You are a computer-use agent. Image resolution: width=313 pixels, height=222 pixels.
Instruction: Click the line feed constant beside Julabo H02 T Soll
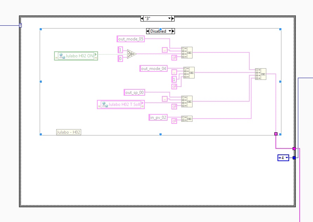point(174,107)
